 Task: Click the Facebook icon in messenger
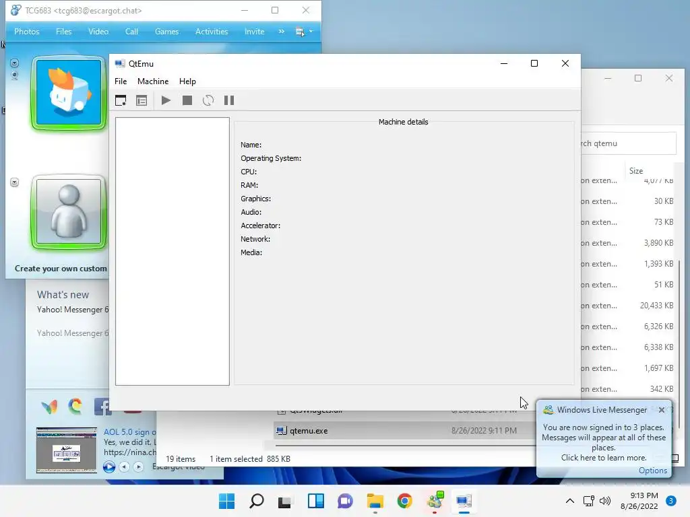point(102,407)
